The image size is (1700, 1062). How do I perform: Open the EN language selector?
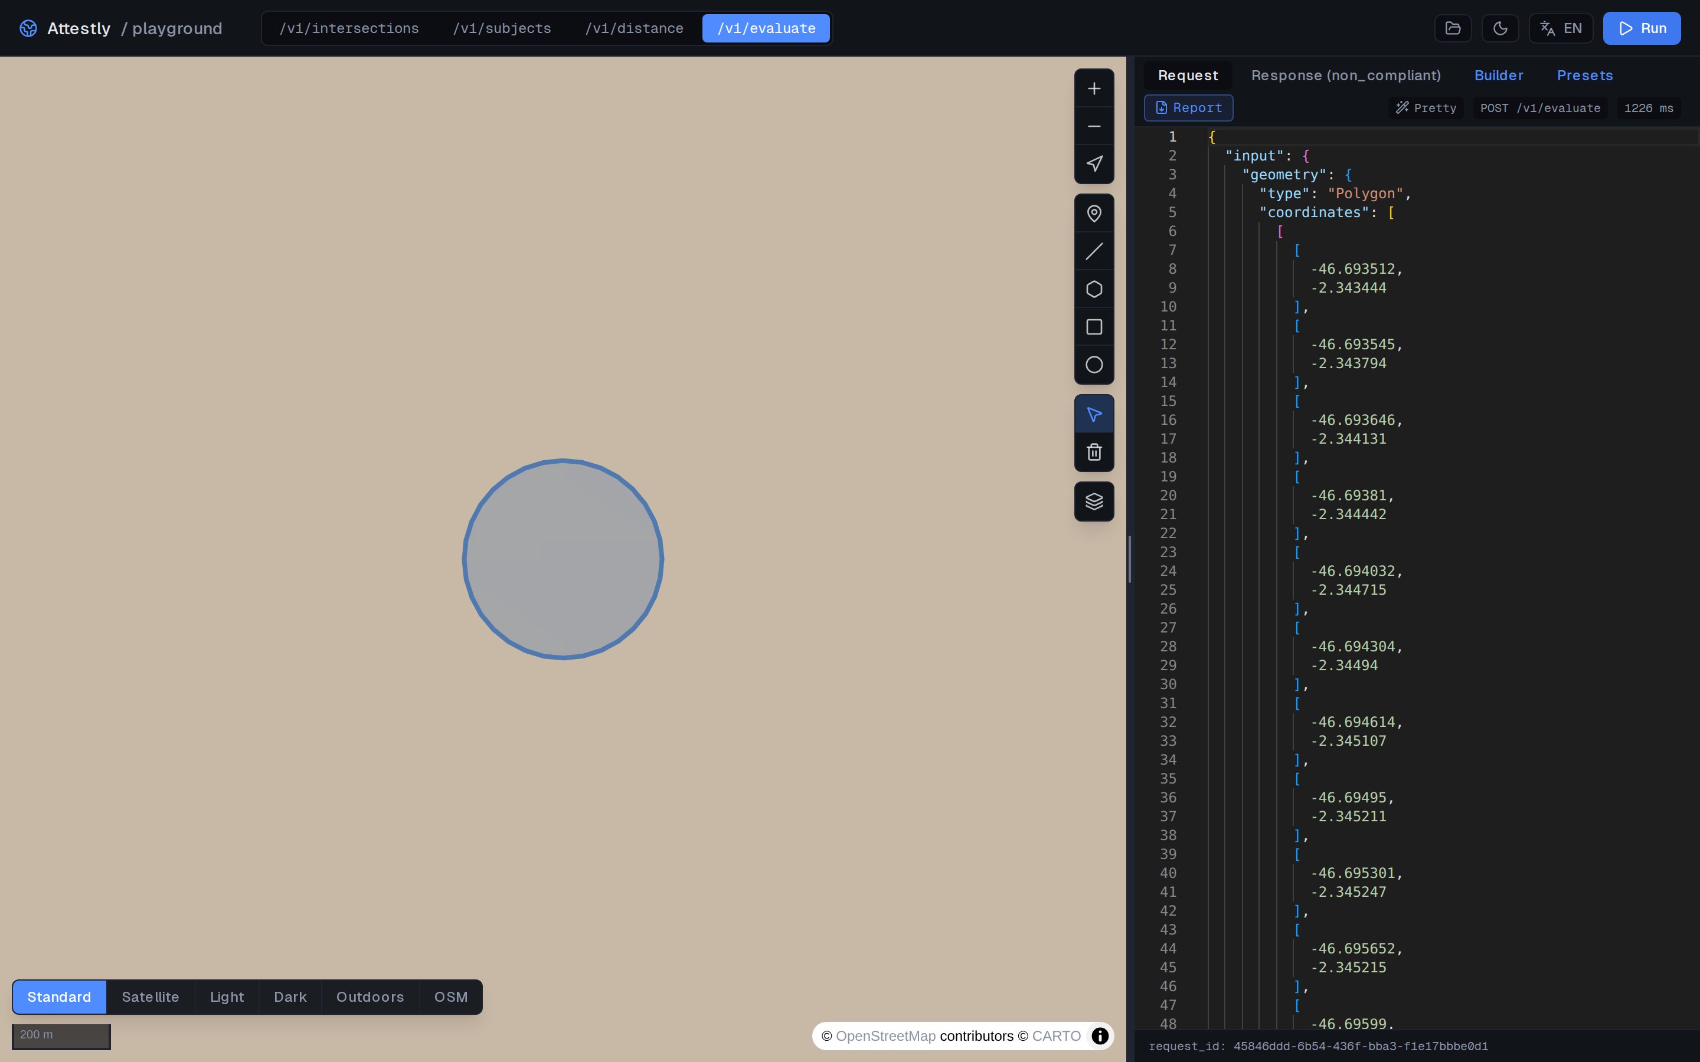(x=1560, y=28)
